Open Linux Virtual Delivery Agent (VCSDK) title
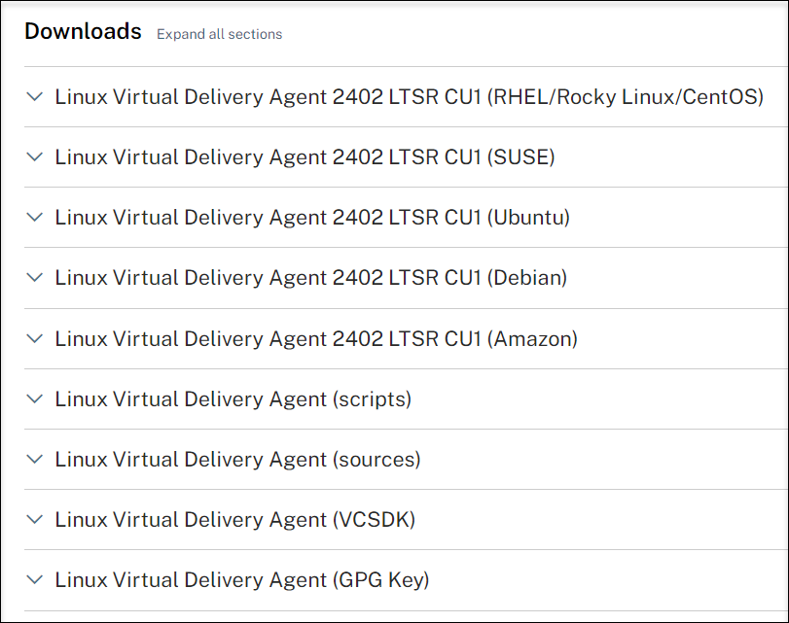Viewport: 789px width, 623px height. tap(234, 520)
